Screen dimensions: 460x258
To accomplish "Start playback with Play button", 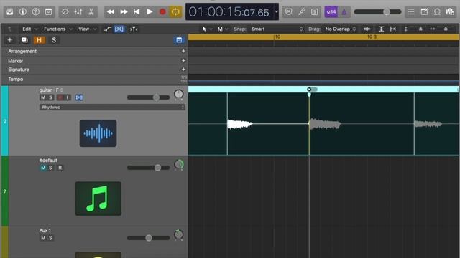I will [149, 12].
